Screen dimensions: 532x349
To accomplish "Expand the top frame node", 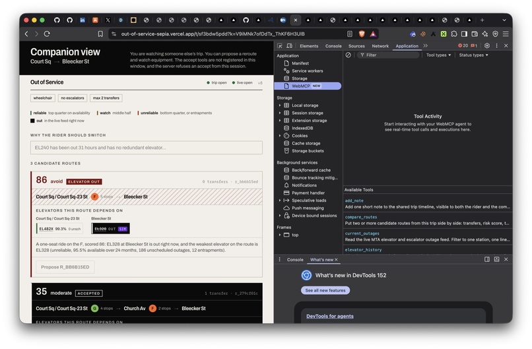I will 280,235.
